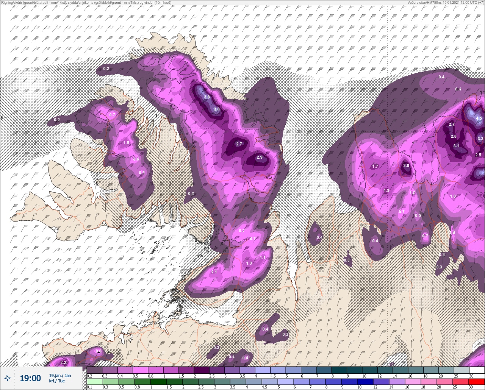The height and width of the screenshot is (390, 485).
Task: Click the 19.jan./ Jan date label
Action: (x=60, y=375)
